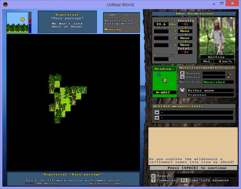
Task: Click the Bloodloss bar
Action: tap(161, 59)
